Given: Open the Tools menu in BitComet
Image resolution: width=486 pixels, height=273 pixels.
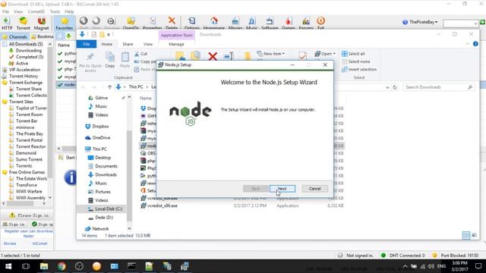Looking at the screenshot, I should click(55, 11).
